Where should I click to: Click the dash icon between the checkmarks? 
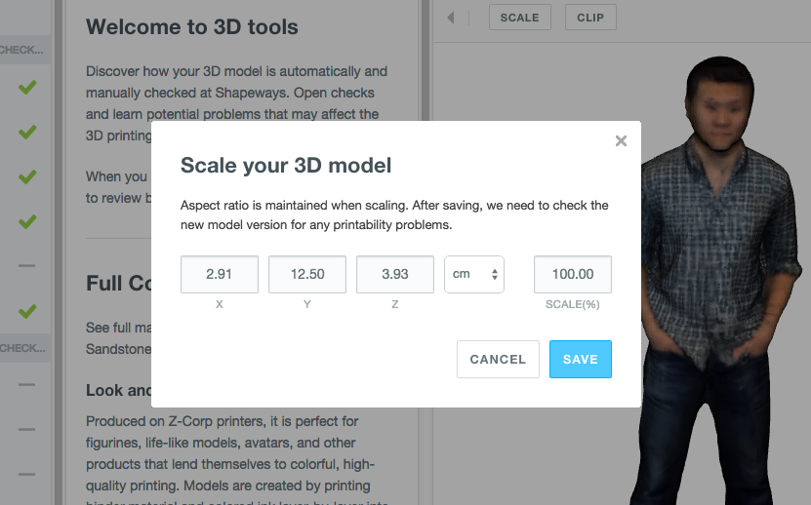[27, 266]
